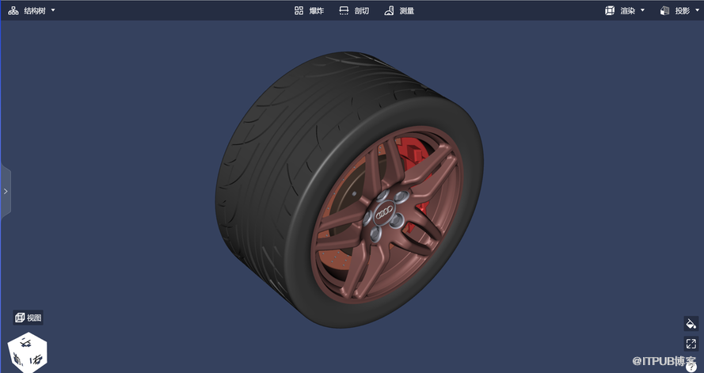The image size is (704, 373).
Task: Click dropdown arrow next to 渲染
Action: tap(642, 10)
